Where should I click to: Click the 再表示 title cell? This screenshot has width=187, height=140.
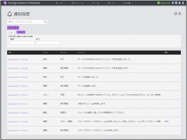coord(63,113)
